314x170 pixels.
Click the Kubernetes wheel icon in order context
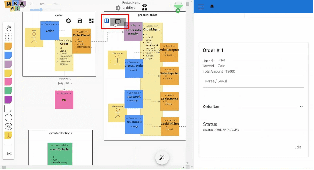click(68, 21)
